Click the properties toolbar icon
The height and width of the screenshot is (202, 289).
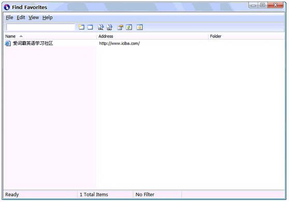120,28
